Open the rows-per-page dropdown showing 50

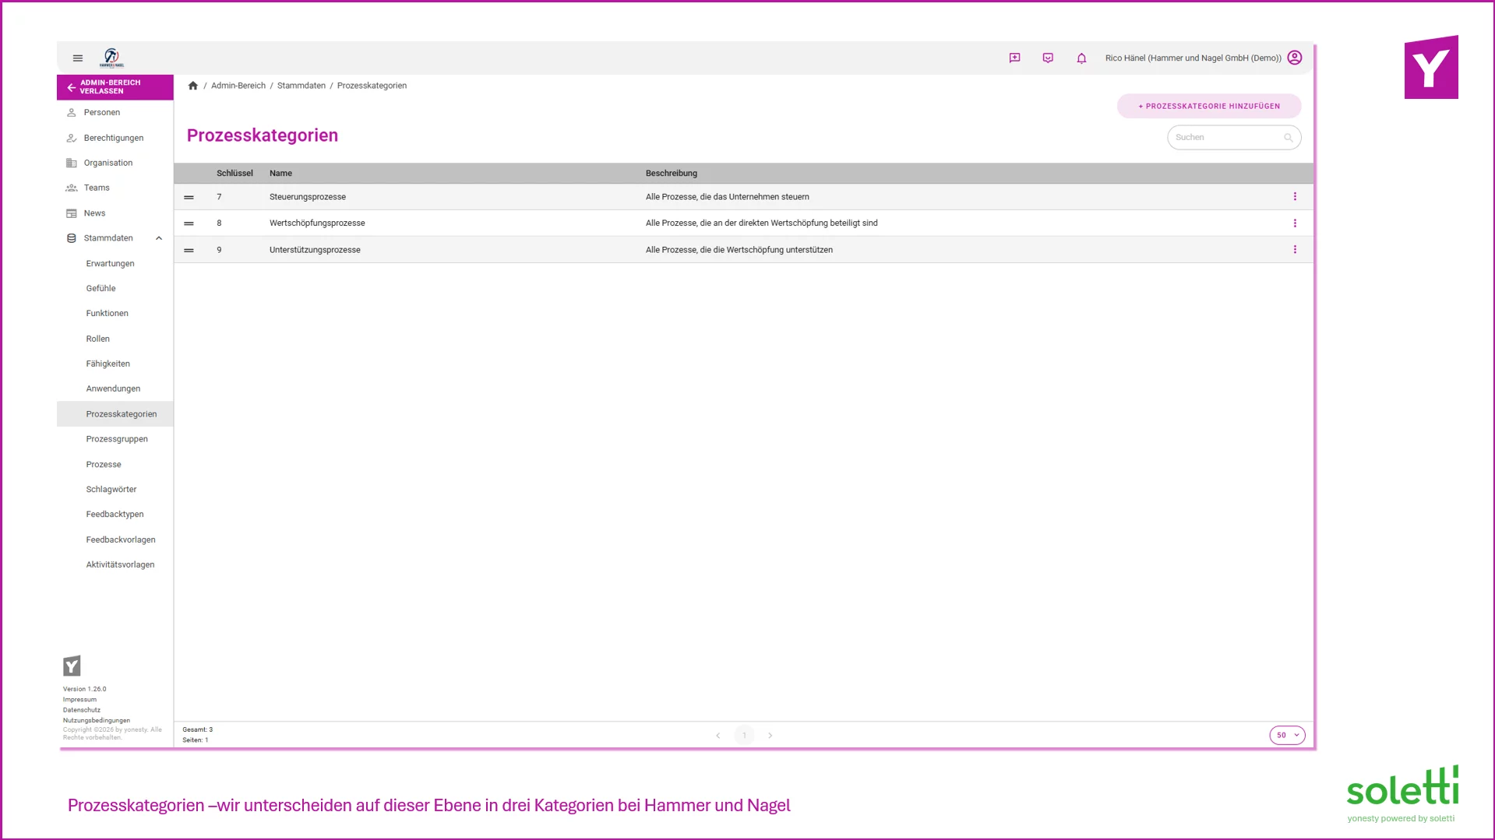(1287, 735)
